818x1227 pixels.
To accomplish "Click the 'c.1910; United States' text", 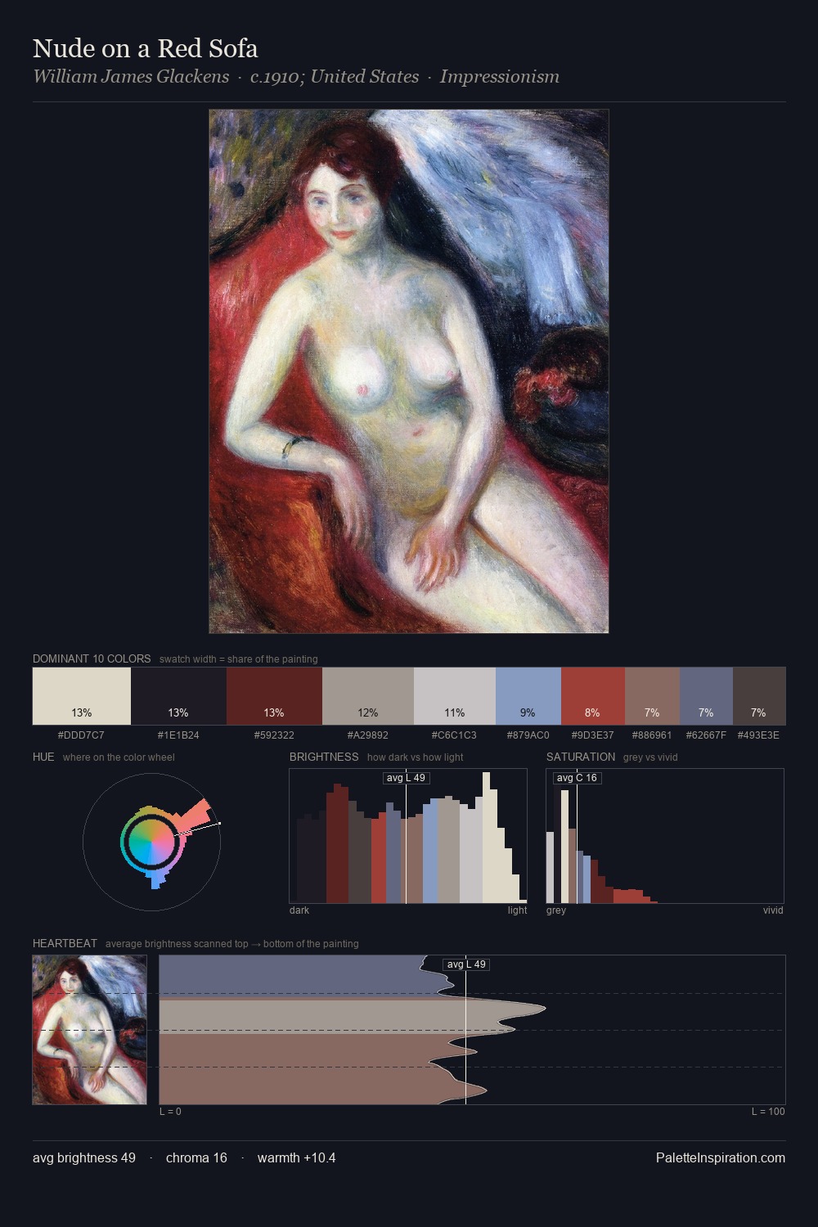I will point(335,77).
